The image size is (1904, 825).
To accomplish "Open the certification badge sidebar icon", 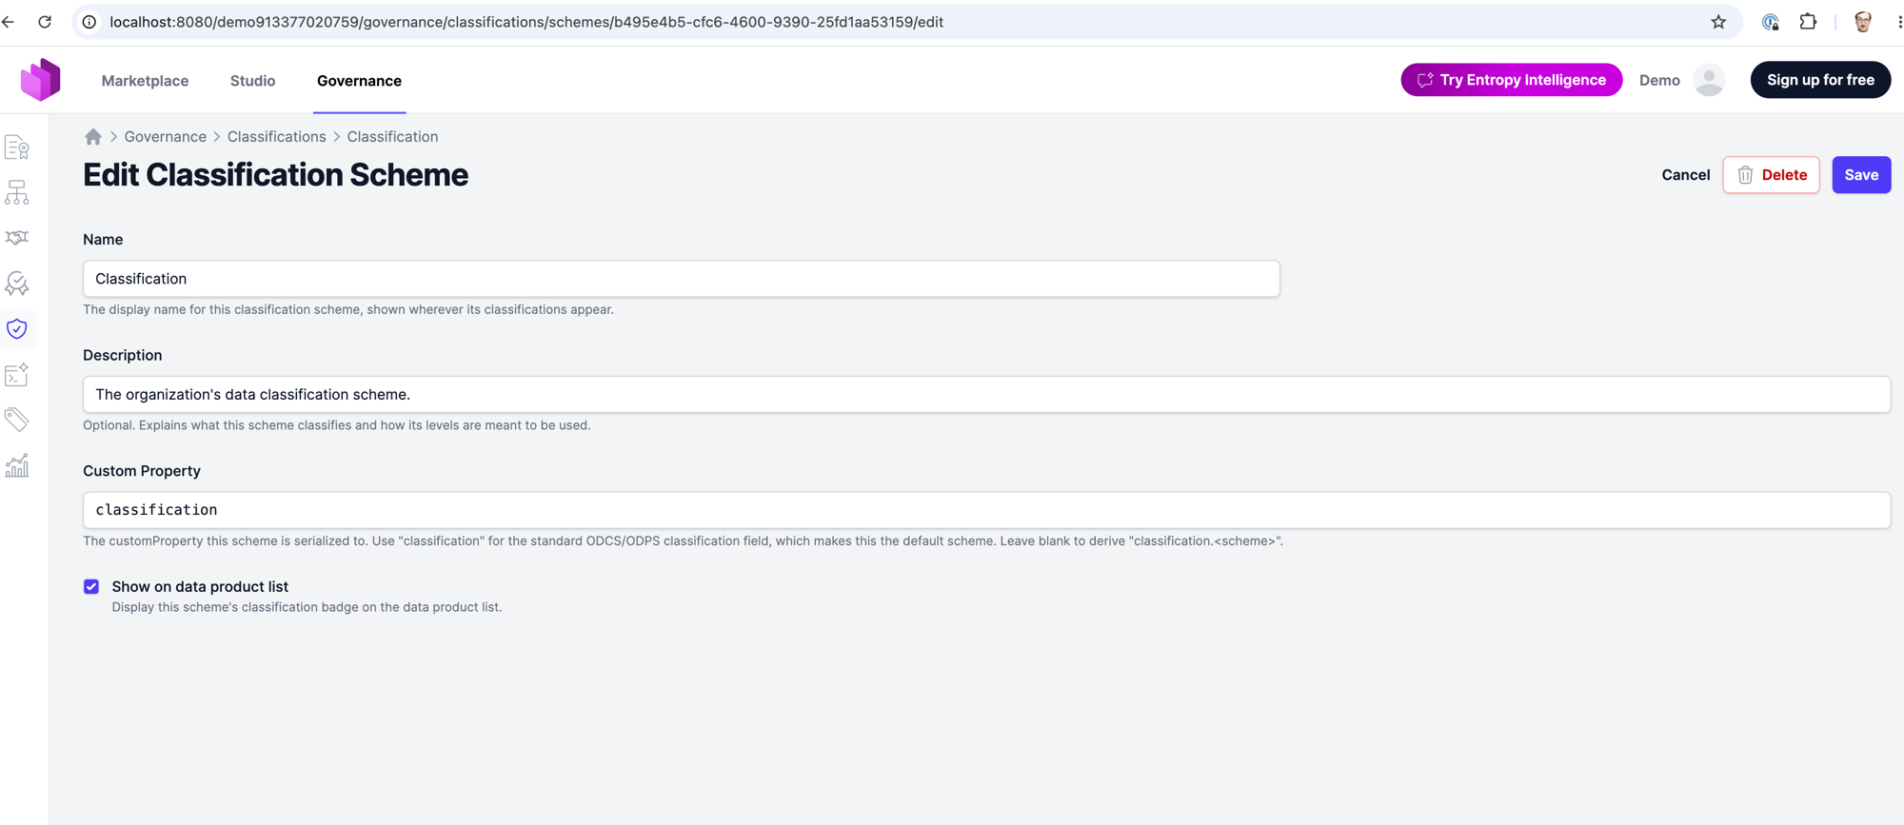I will [x=17, y=283].
